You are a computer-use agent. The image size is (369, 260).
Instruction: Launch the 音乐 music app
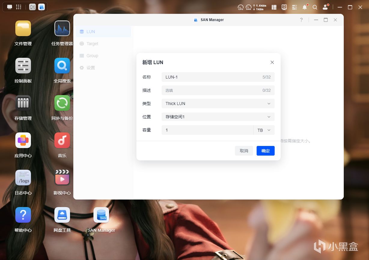[x=62, y=140]
